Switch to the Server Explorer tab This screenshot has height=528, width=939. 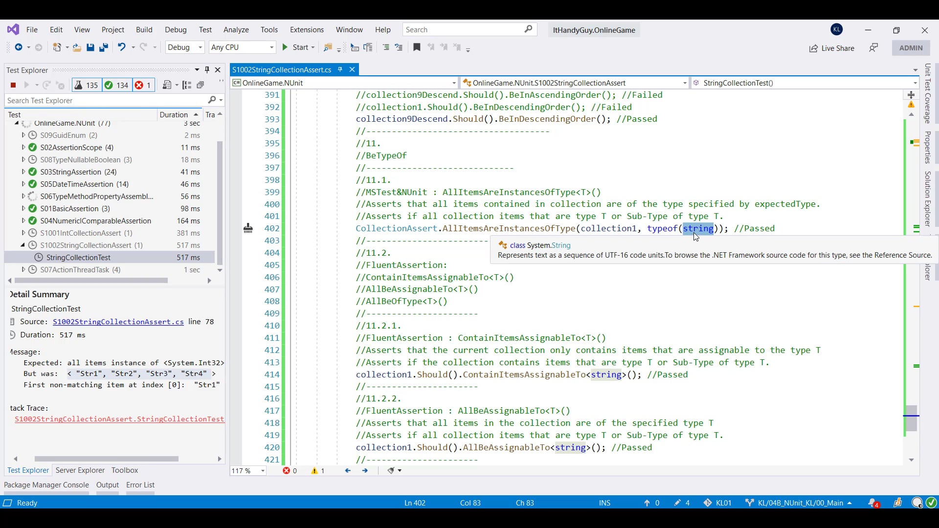coord(80,470)
